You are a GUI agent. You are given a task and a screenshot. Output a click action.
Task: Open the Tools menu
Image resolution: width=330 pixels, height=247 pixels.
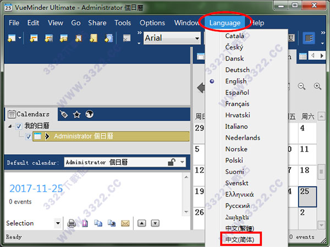pos(123,23)
